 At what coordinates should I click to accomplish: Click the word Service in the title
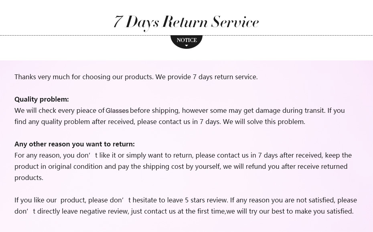pos(235,22)
